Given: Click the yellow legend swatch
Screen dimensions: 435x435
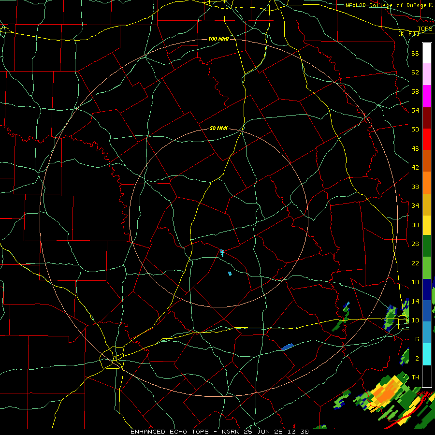Looking at the screenshot, I should [427, 225].
